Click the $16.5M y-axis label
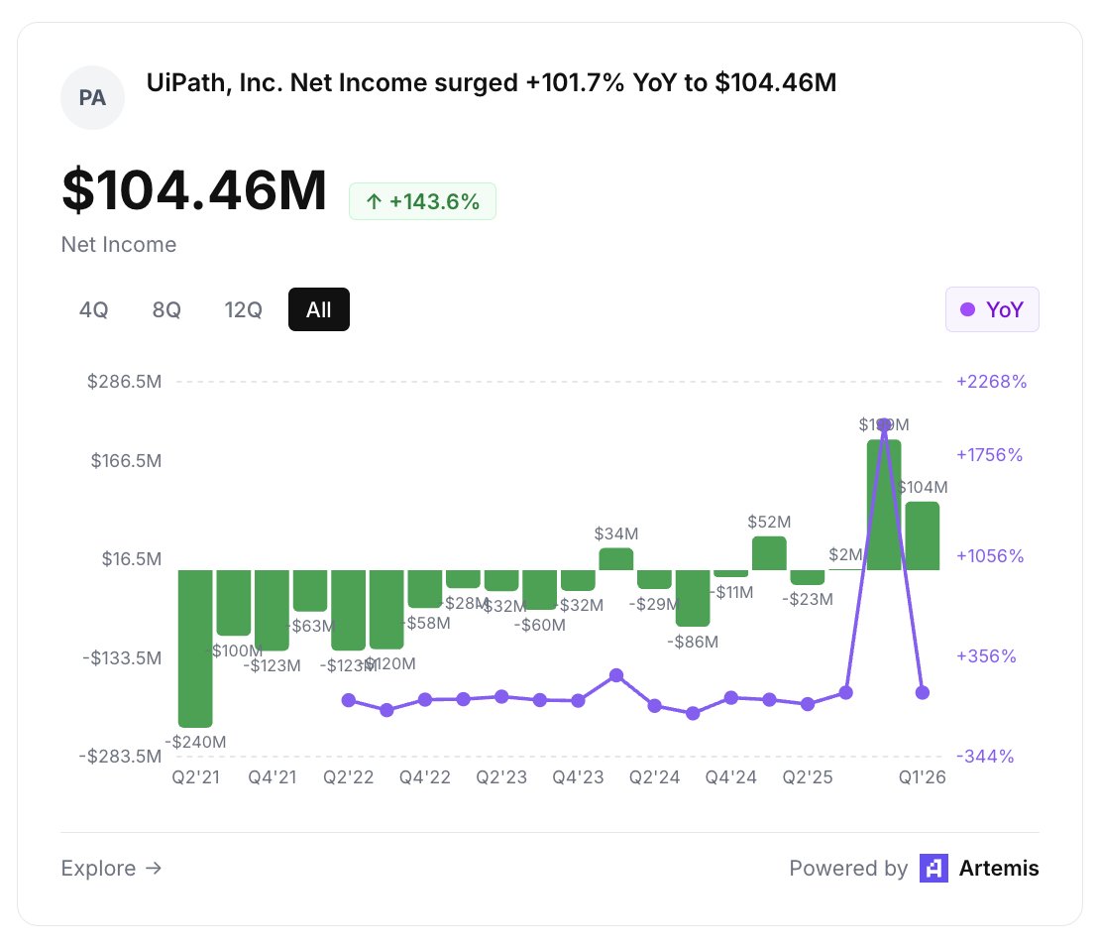The image size is (1098, 946). [x=132, y=559]
